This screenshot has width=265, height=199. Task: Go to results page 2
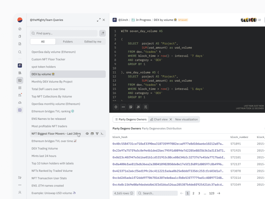pos(193,193)
